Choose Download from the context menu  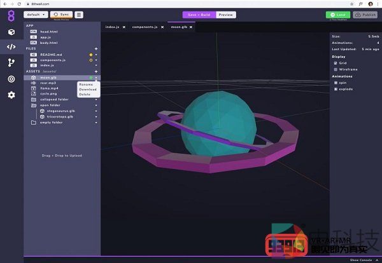coord(88,90)
